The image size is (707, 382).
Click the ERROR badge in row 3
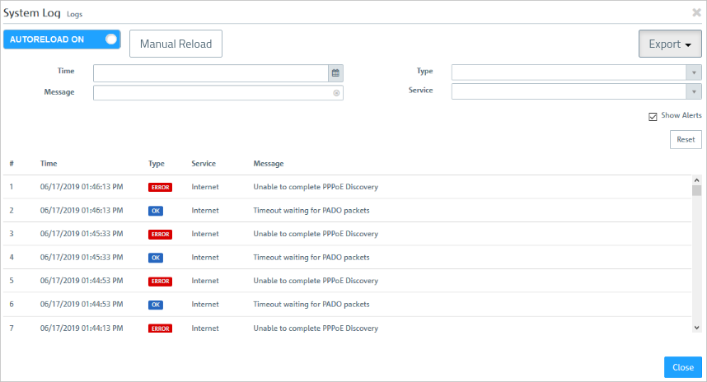coord(160,234)
